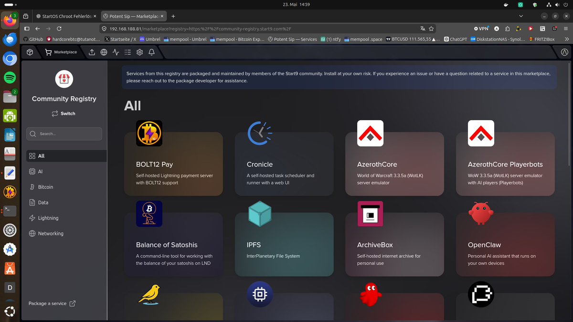This screenshot has height=322, width=573.
Task: Open the metrics pulse icon in header
Action: click(x=116, y=52)
